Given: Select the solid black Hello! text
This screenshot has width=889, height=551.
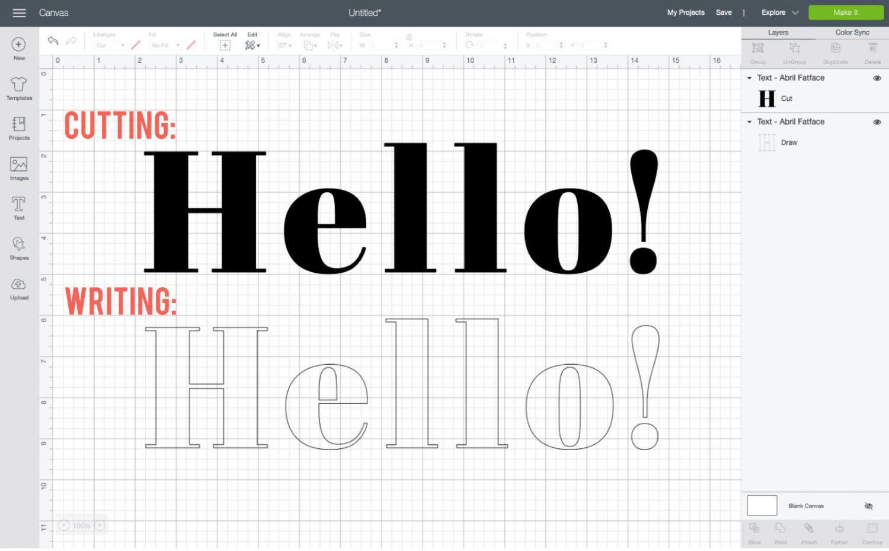Looking at the screenshot, I should coord(401,208).
